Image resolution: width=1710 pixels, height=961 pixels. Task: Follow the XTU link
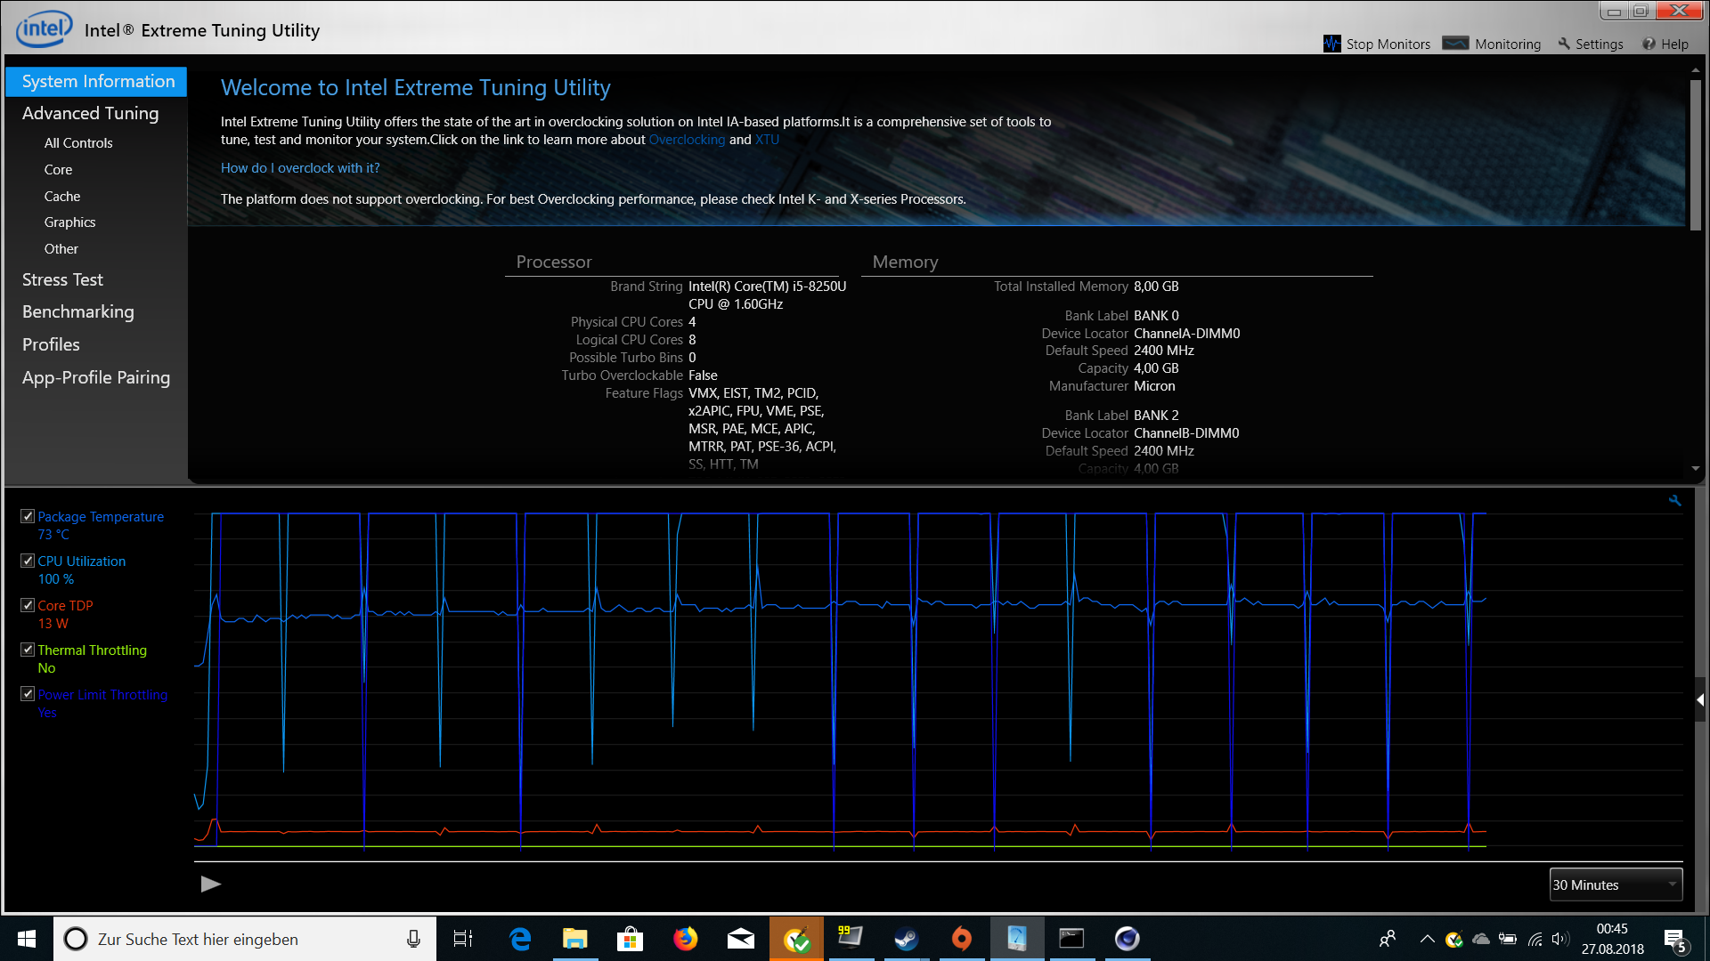[767, 140]
